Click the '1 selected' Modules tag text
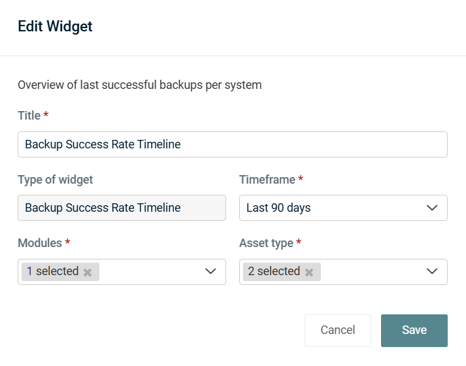 coord(52,271)
